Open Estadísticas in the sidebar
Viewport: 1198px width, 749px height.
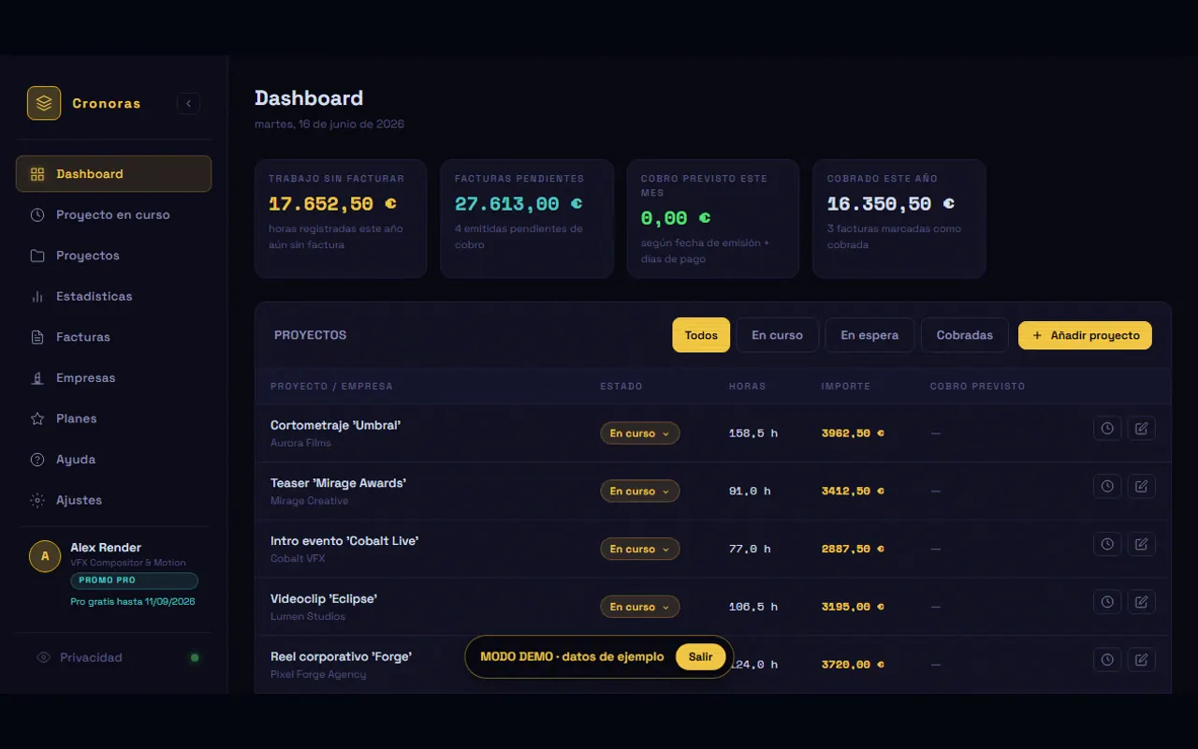pos(113,296)
